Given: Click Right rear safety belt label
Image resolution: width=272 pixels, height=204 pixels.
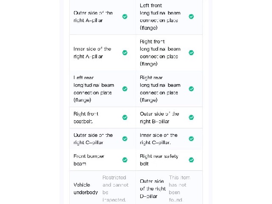Looking at the screenshot, I should point(159,160).
